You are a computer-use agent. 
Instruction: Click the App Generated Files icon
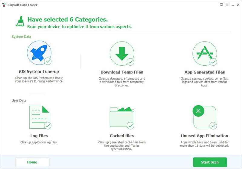coord(205,53)
